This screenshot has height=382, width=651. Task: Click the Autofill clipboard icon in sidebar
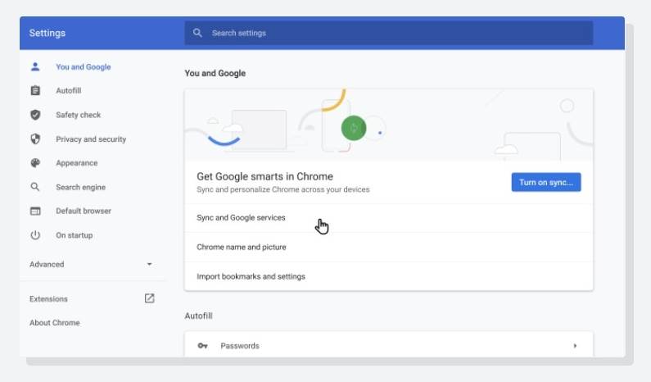tap(35, 91)
